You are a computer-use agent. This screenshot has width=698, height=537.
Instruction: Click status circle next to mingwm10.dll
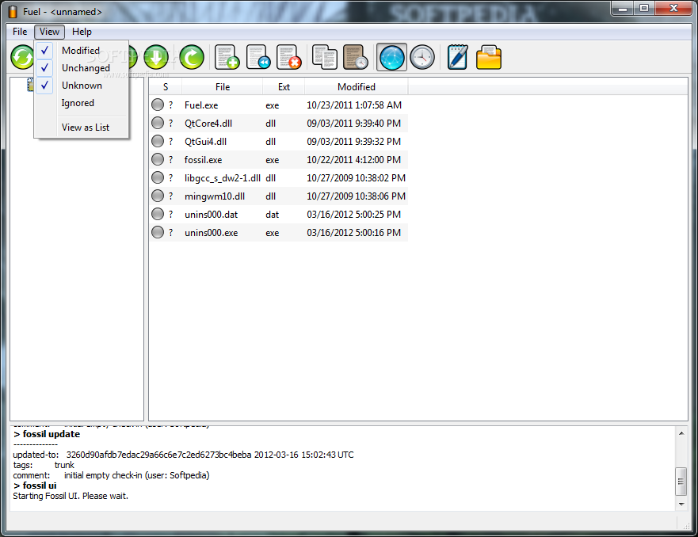point(158,196)
